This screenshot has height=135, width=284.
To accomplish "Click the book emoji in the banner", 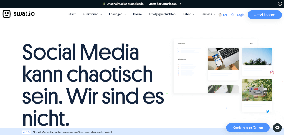I will point(104,4).
